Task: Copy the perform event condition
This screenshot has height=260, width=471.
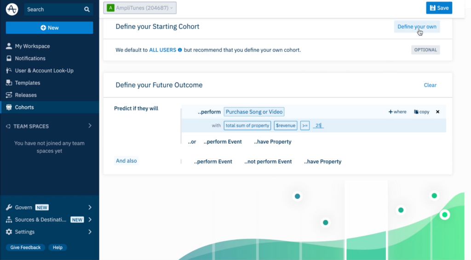Action: (421, 112)
